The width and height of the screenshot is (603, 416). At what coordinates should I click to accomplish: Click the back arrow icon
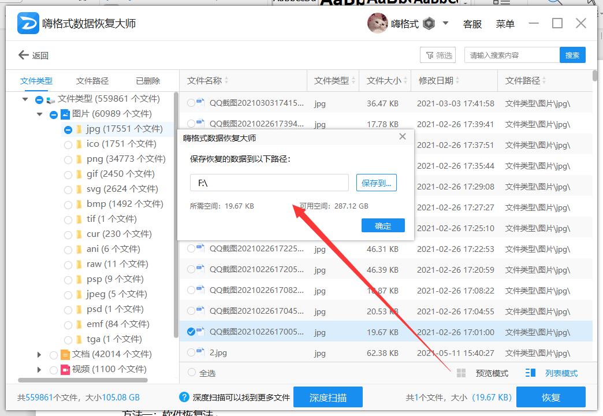(24, 55)
